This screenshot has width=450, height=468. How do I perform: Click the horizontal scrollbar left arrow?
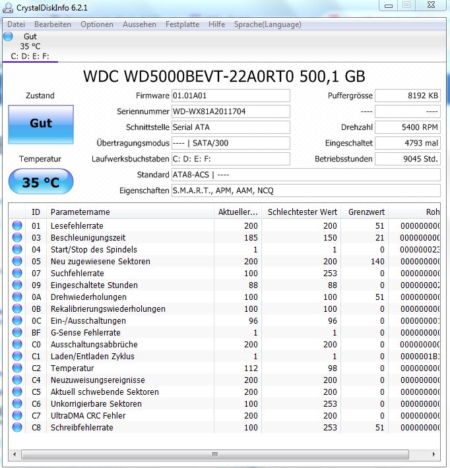(15, 454)
